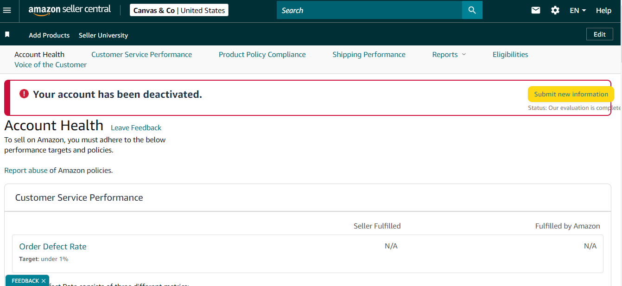Open the settings gear icon
The image size is (622, 286).
[555, 10]
